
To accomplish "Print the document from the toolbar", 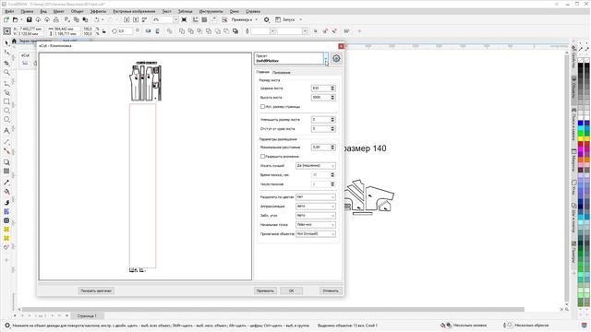I will click(55, 19).
